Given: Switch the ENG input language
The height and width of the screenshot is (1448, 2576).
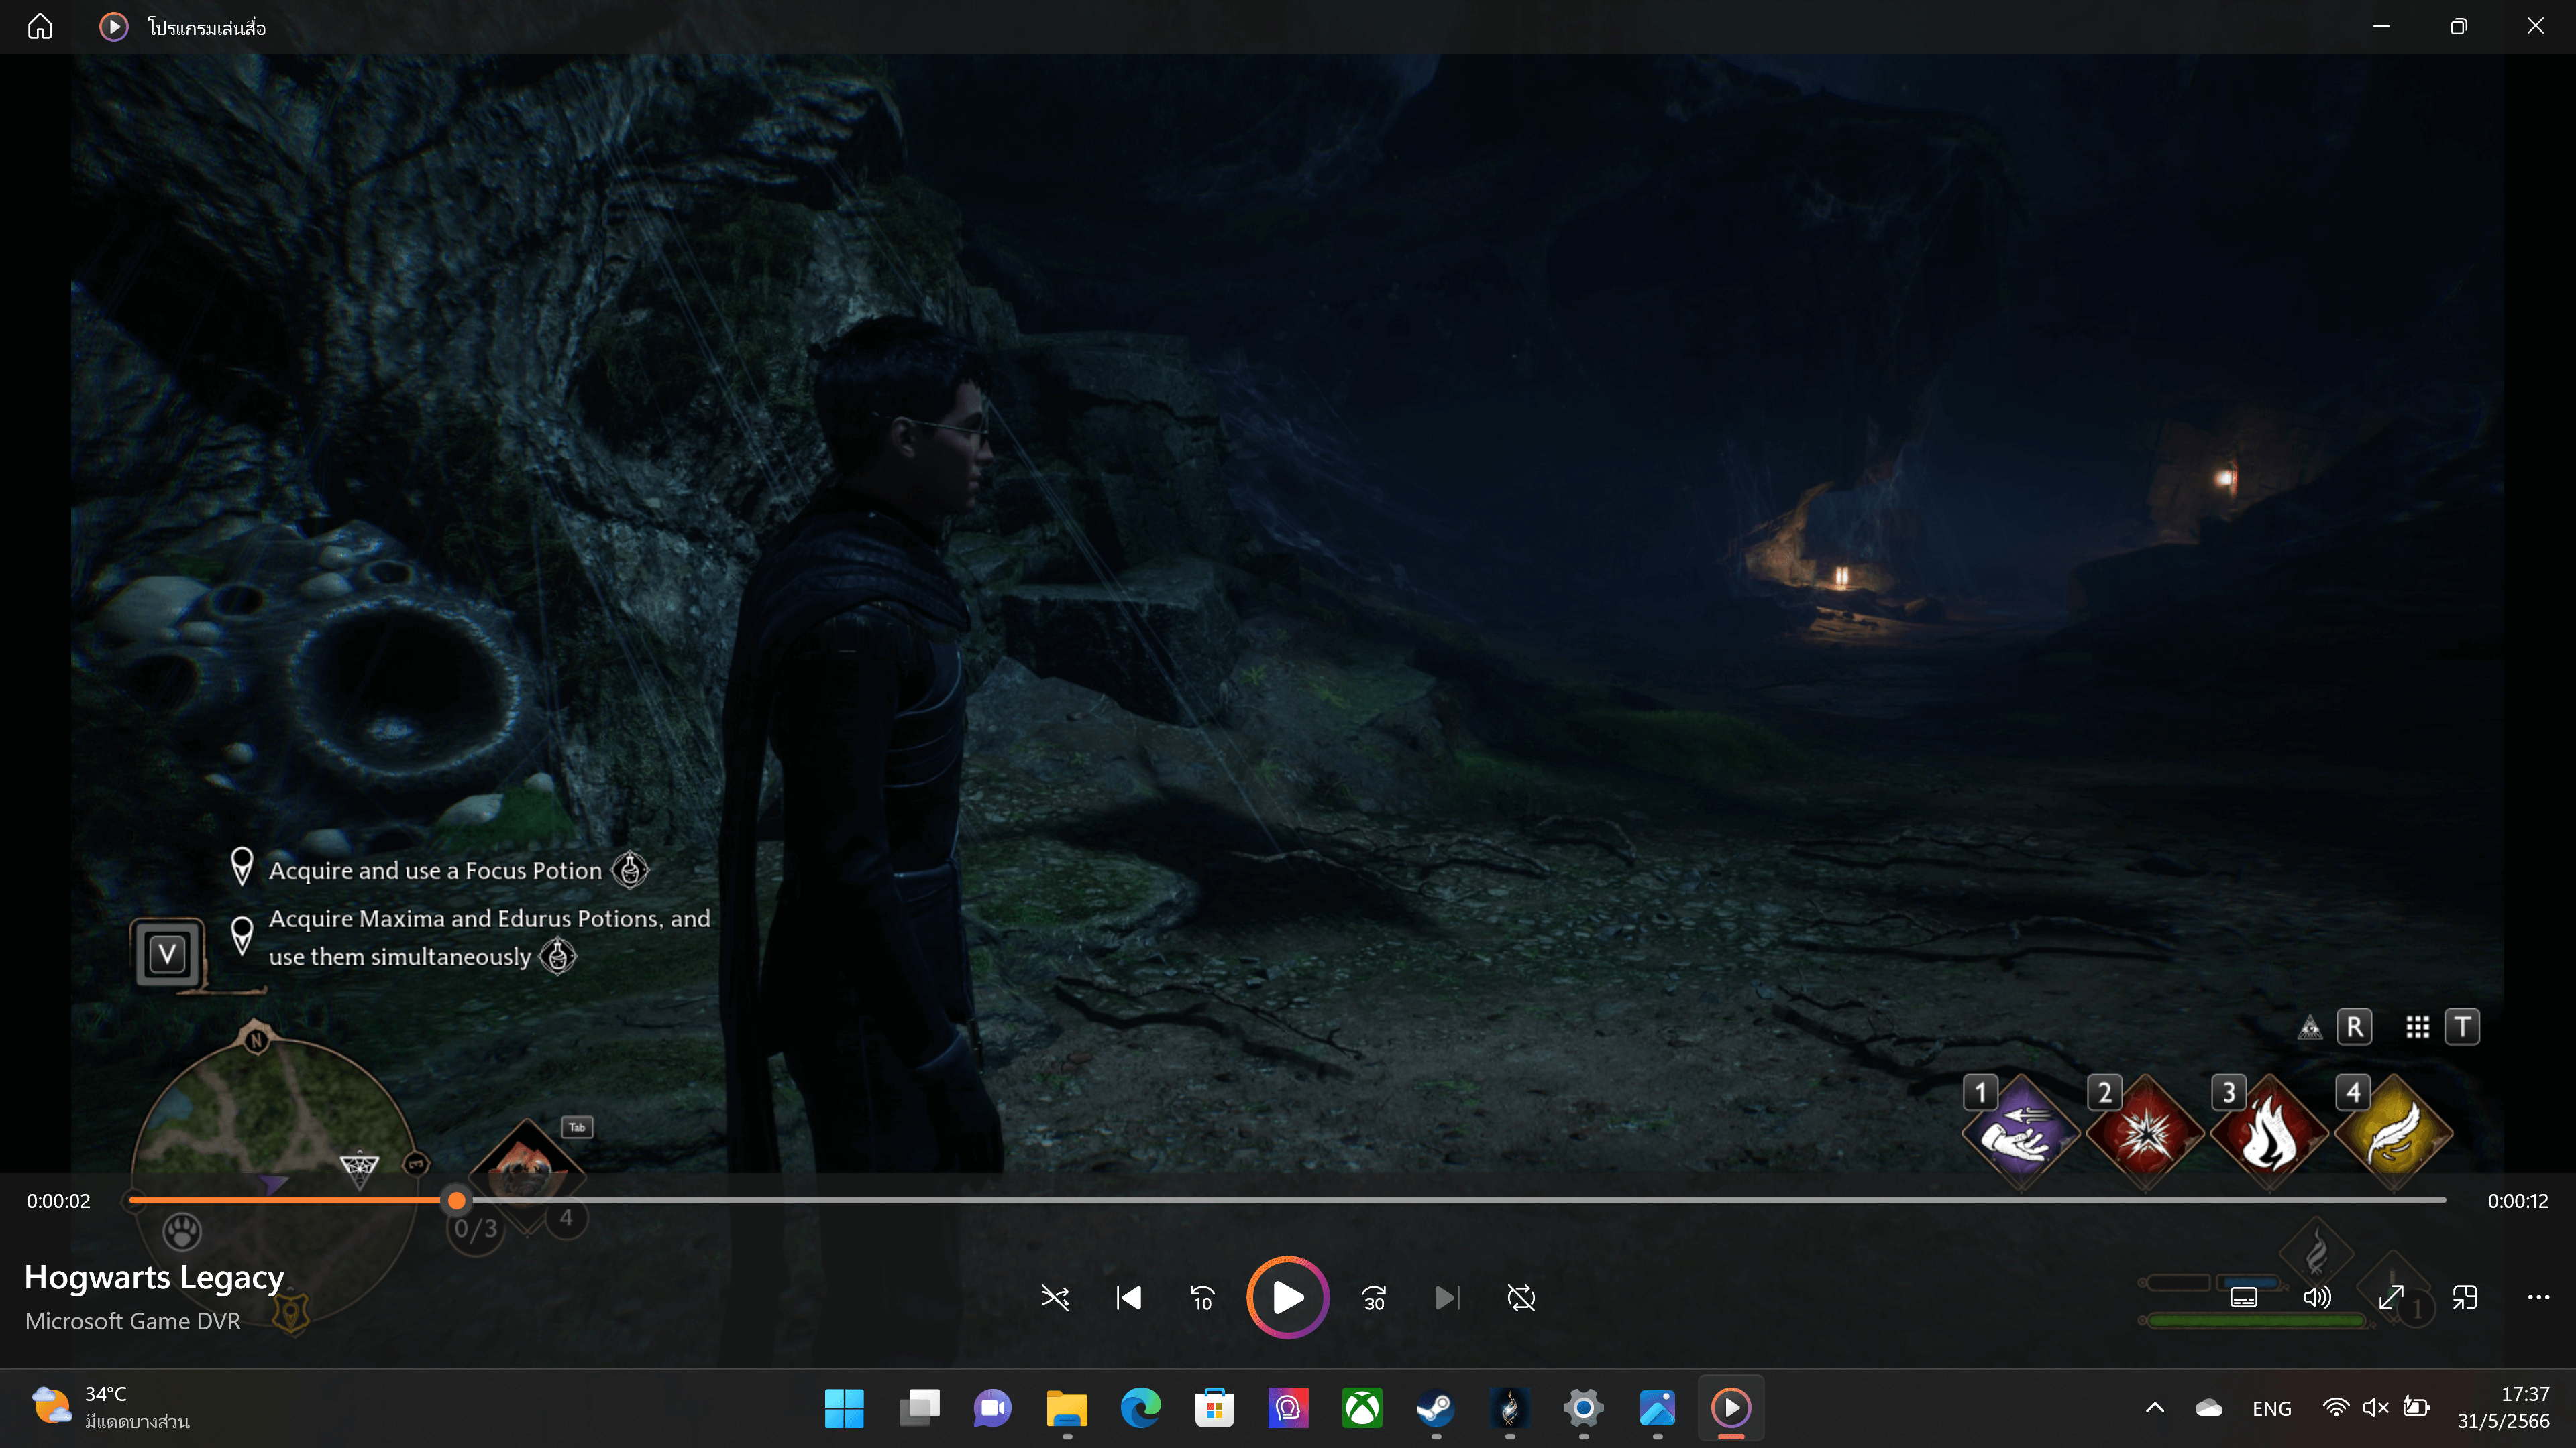Looking at the screenshot, I should tap(2271, 1408).
